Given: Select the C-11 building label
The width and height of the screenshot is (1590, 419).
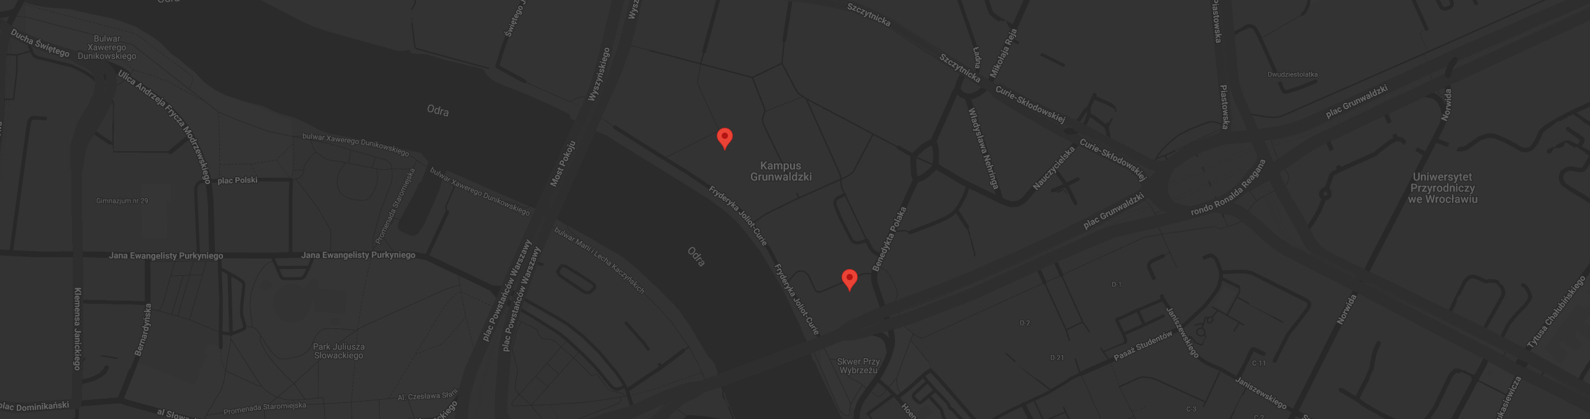Looking at the screenshot, I should coord(1258,363).
